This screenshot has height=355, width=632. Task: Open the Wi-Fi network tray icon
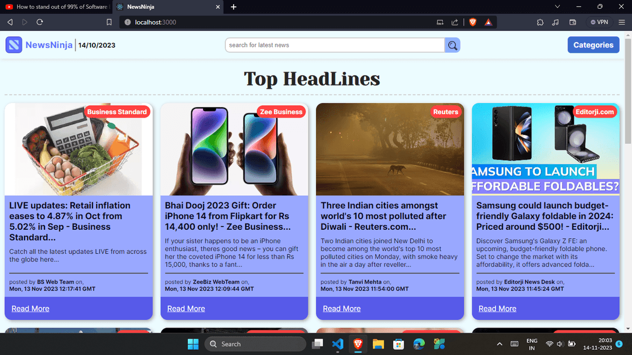(549, 344)
